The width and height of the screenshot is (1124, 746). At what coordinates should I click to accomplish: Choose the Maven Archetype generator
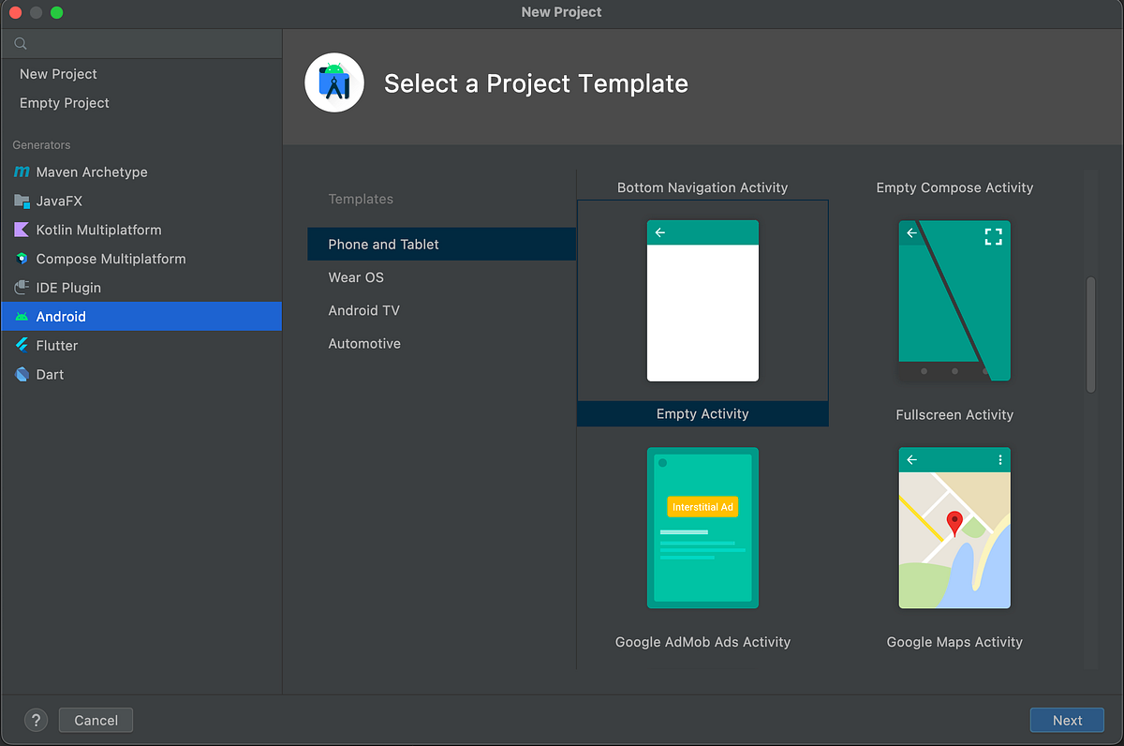[x=140, y=172]
